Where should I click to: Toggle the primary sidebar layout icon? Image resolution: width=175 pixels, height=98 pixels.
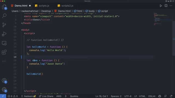coord(167,1)
